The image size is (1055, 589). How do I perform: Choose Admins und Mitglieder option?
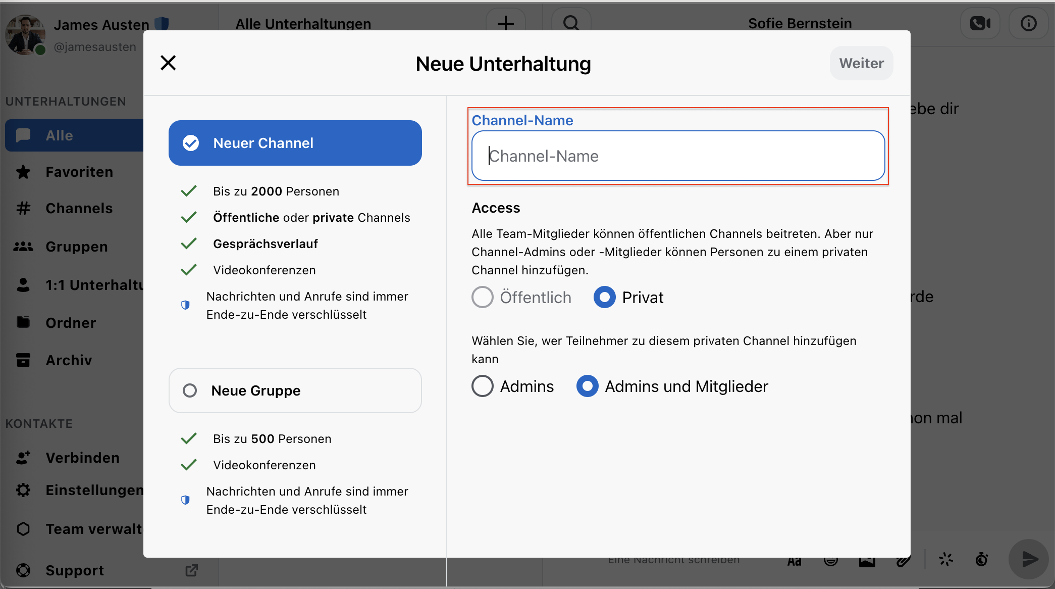coord(672,386)
